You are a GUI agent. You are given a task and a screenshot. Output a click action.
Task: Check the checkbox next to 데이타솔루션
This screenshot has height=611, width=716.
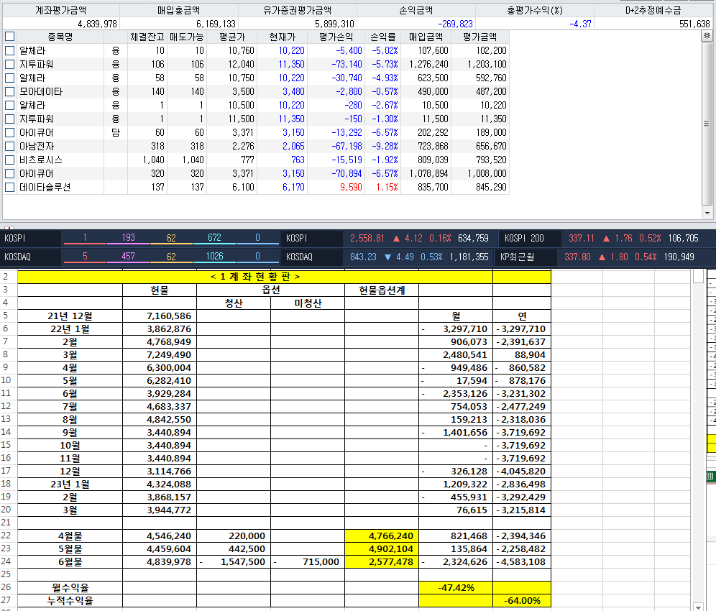9,189
